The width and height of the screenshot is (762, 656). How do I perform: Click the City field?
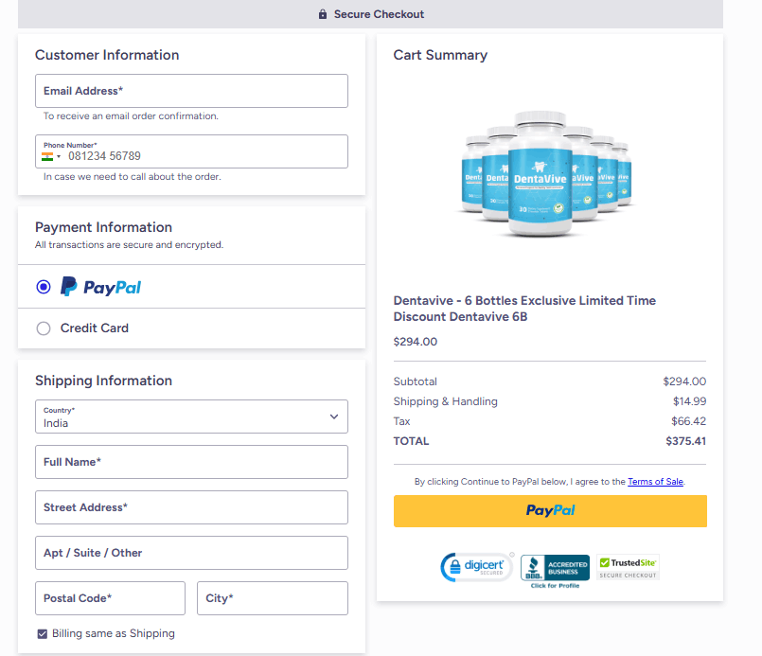[273, 598]
